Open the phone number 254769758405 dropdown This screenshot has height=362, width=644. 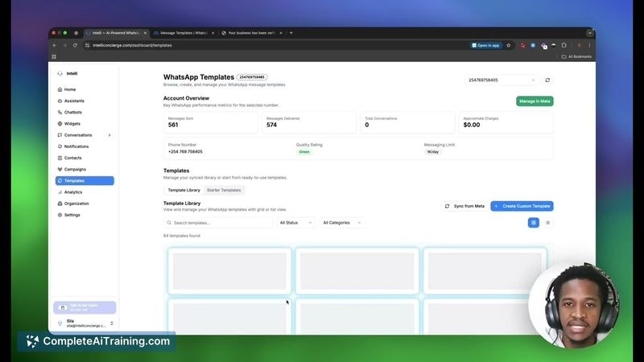[502, 80]
